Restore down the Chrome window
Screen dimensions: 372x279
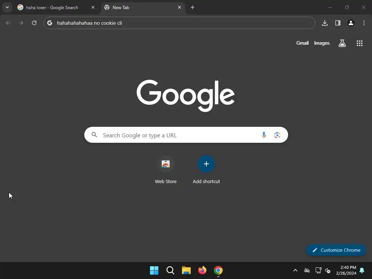tap(347, 7)
